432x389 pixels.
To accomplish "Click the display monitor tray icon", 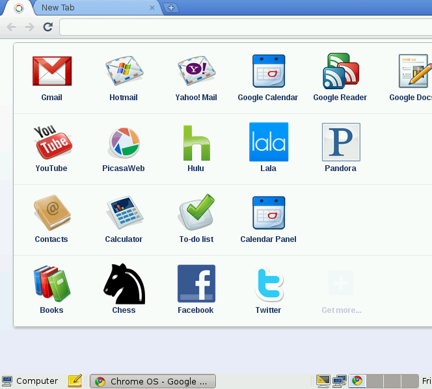I will pos(323,381).
